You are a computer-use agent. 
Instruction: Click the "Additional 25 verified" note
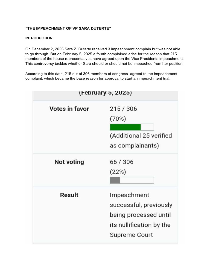point(141,136)
